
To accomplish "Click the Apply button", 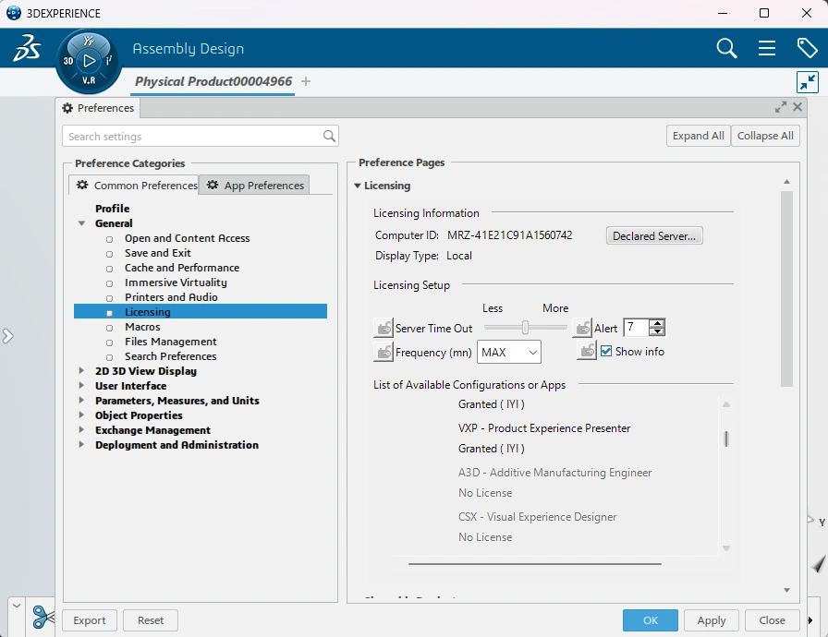I will click(x=712, y=620).
